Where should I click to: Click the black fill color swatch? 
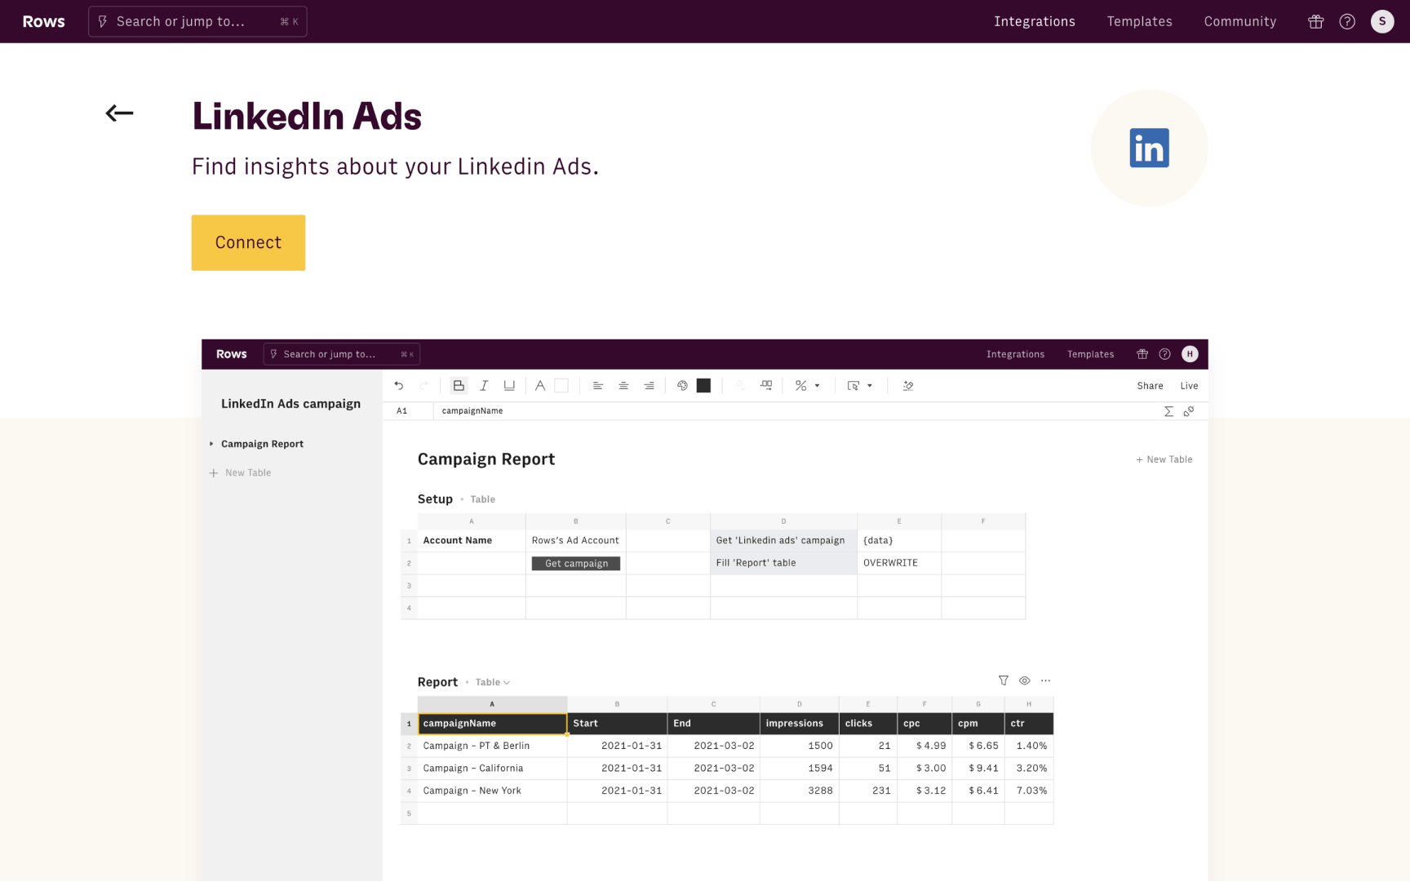point(703,386)
